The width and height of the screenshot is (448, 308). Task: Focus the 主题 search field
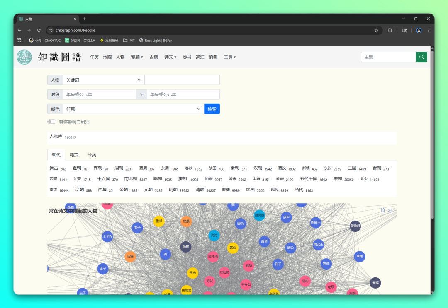(388, 57)
